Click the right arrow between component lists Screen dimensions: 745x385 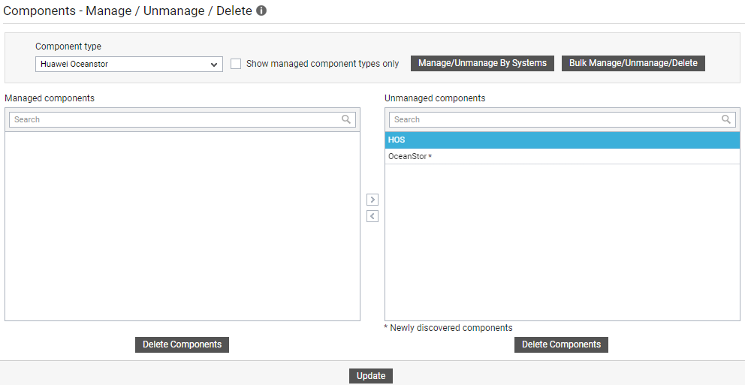point(372,200)
